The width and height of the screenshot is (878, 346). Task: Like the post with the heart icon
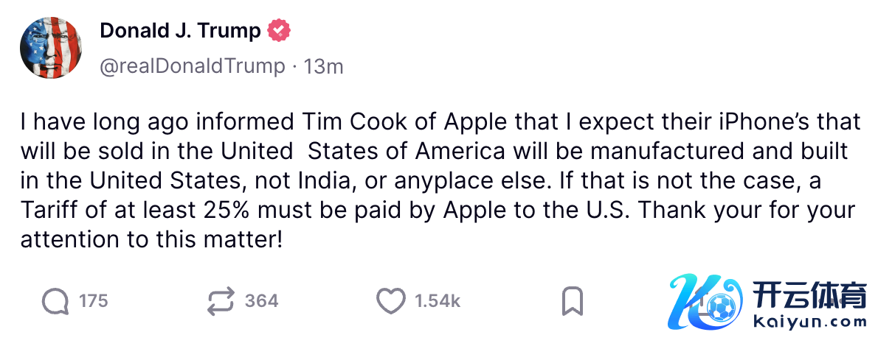click(x=391, y=301)
